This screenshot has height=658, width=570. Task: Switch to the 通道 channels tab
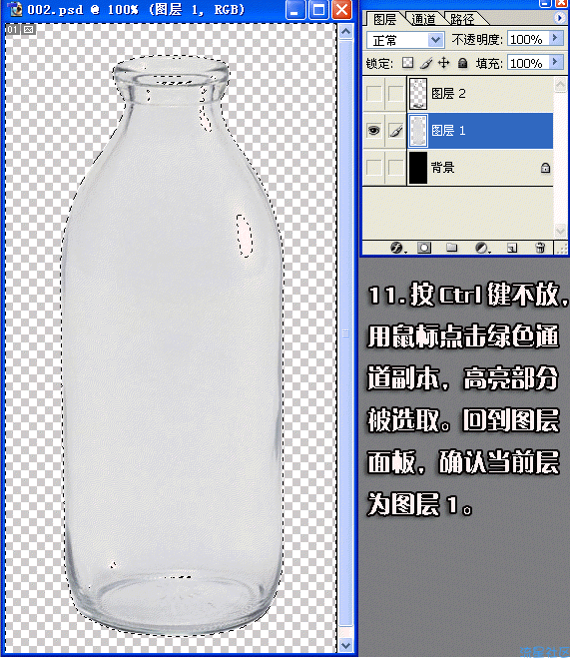tap(423, 19)
